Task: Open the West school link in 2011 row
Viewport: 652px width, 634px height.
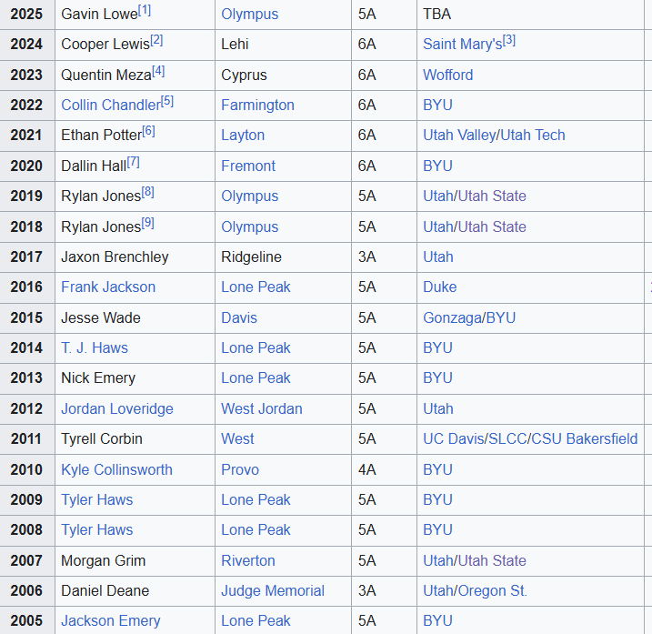Action: (x=237, y=439)
